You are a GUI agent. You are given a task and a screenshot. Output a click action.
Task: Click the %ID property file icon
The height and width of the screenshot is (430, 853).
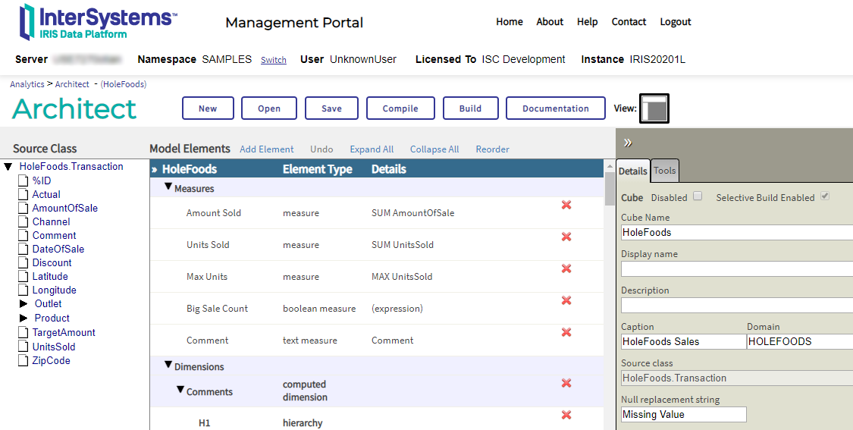point(23,180)
